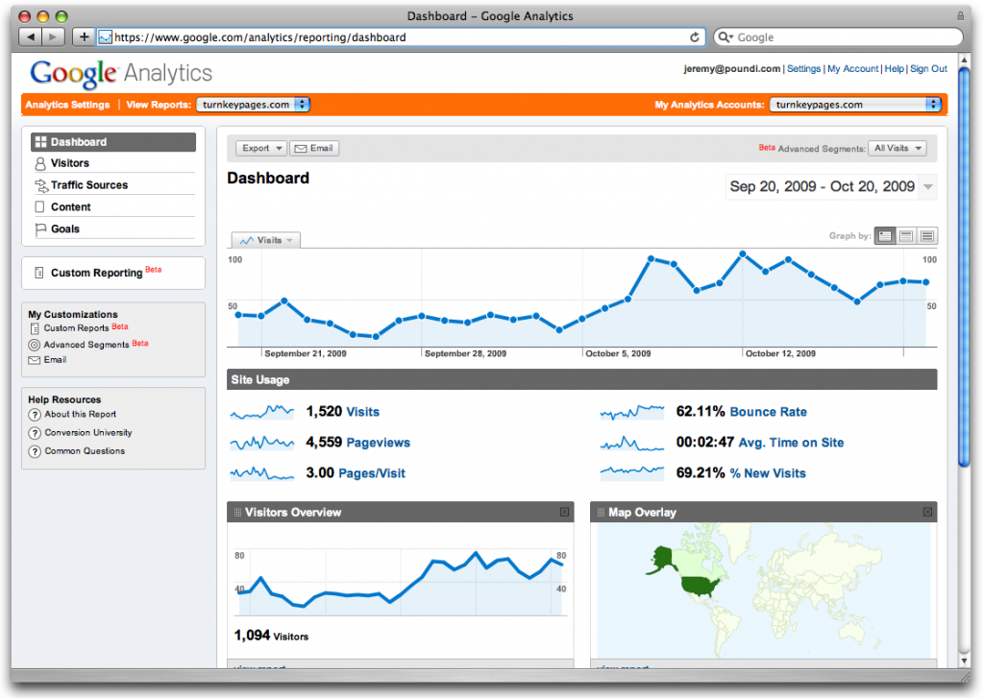Expand the date range picker arrow
Viewport: 984px width, 698px height.
point(927,187)
